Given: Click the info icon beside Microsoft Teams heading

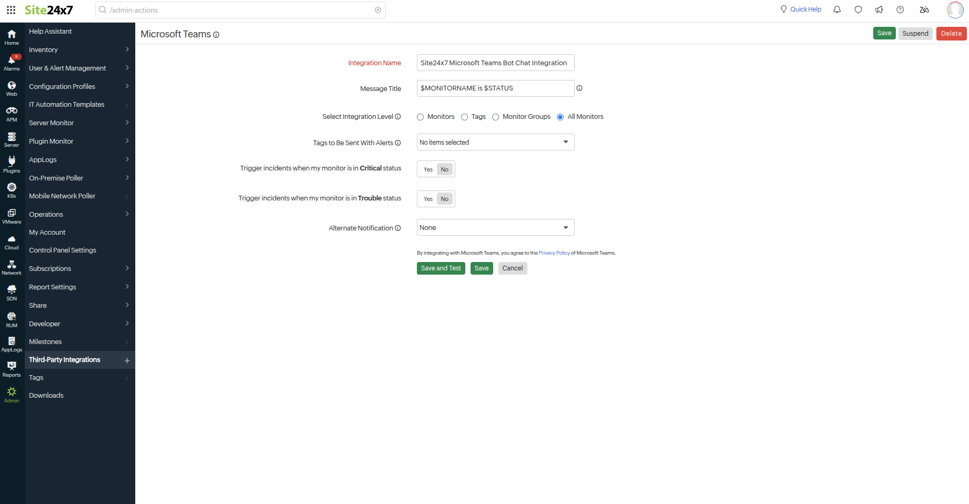Looking at the screenshot, I should click(216, 35).
